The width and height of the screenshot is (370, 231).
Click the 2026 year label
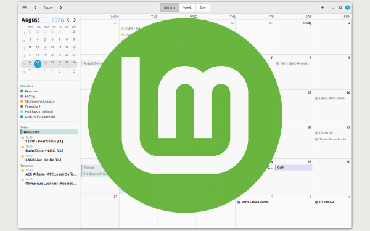tap(57, 20)
